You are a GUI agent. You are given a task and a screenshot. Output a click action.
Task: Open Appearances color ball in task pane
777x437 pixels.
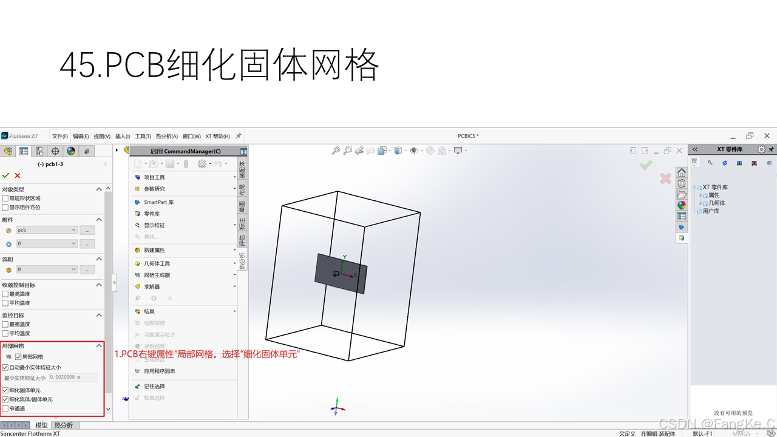click(682, 205)
